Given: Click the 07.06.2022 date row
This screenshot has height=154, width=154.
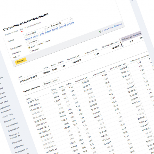Looking at the screenshot, I should 41,124.
